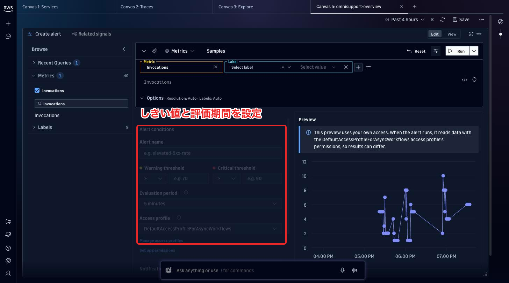Clear the Past 4 hours time range

432,20
